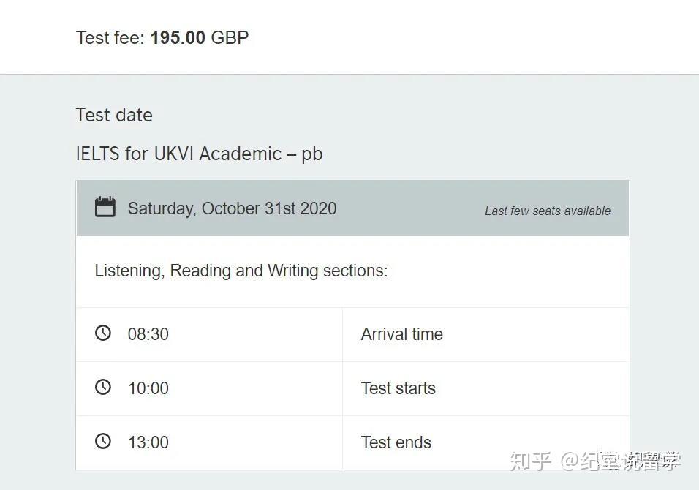Click the 195.00 fee amount
This screenshot has width=699, height=490.
pos(178,37)
